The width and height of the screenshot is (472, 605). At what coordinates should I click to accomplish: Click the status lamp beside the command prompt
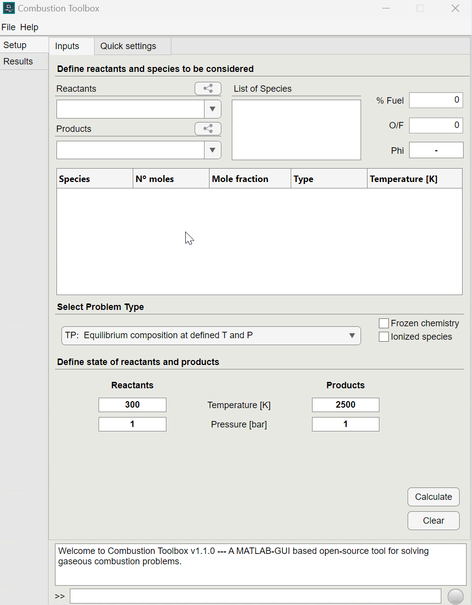coord(456,596)
